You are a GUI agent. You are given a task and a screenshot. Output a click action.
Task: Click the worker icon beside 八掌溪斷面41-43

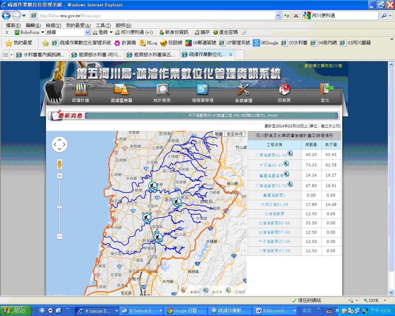point(290,153)
